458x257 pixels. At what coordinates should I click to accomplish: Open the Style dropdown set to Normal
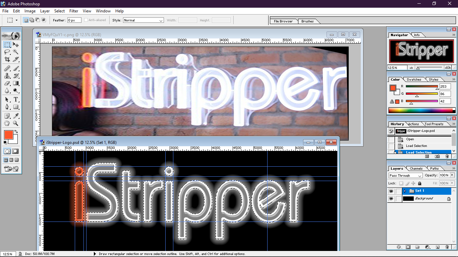(x=144, y=20)
